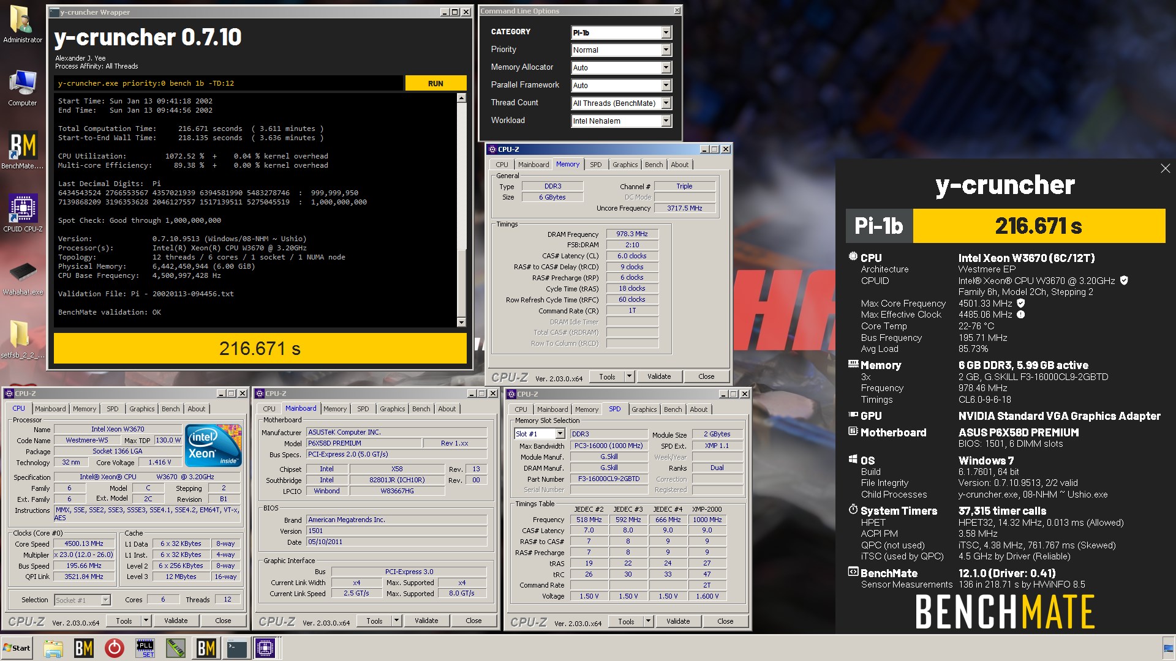The image size is (1176, 661).
Task: Click Validate in CPU-Z Memory window
Action: (659, 376)
